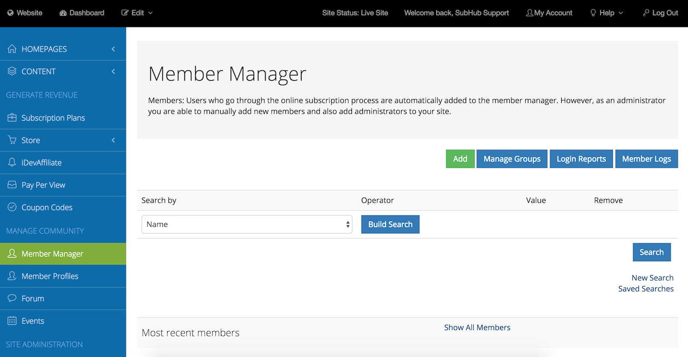Click the blue Search button
The image size is (688, 357).
(x=651, y=252)
